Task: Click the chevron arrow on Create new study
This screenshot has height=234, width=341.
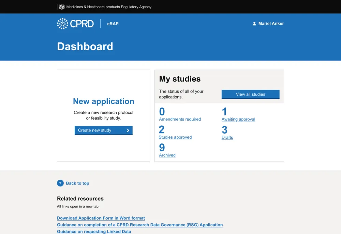Action: [128, 130]
